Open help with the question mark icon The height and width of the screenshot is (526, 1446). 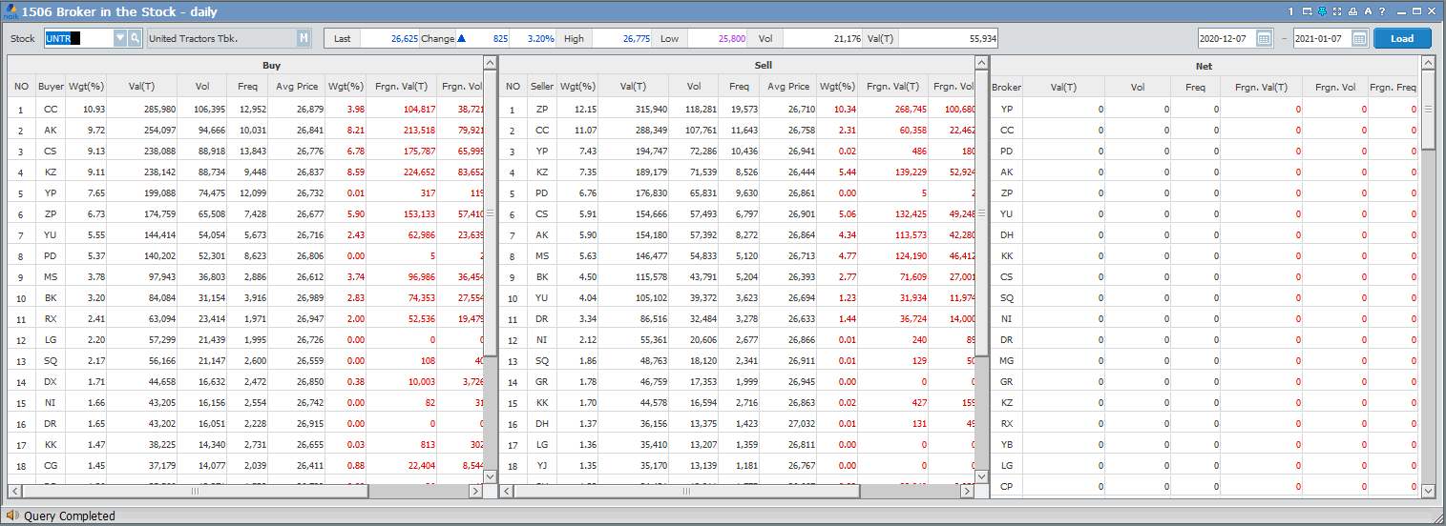pyautogui.click(x=1382, y=11)
